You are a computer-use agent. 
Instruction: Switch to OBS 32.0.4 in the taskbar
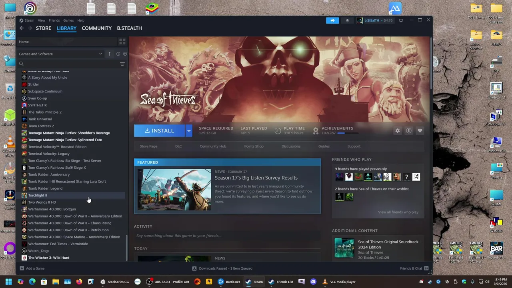coord(168,282)
